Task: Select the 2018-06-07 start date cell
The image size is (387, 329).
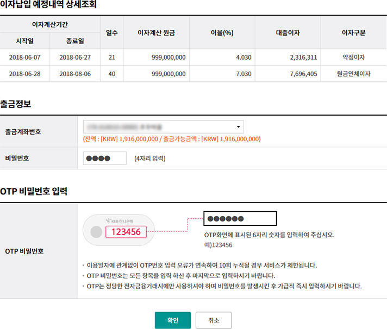Action: (x=25, y=58)
